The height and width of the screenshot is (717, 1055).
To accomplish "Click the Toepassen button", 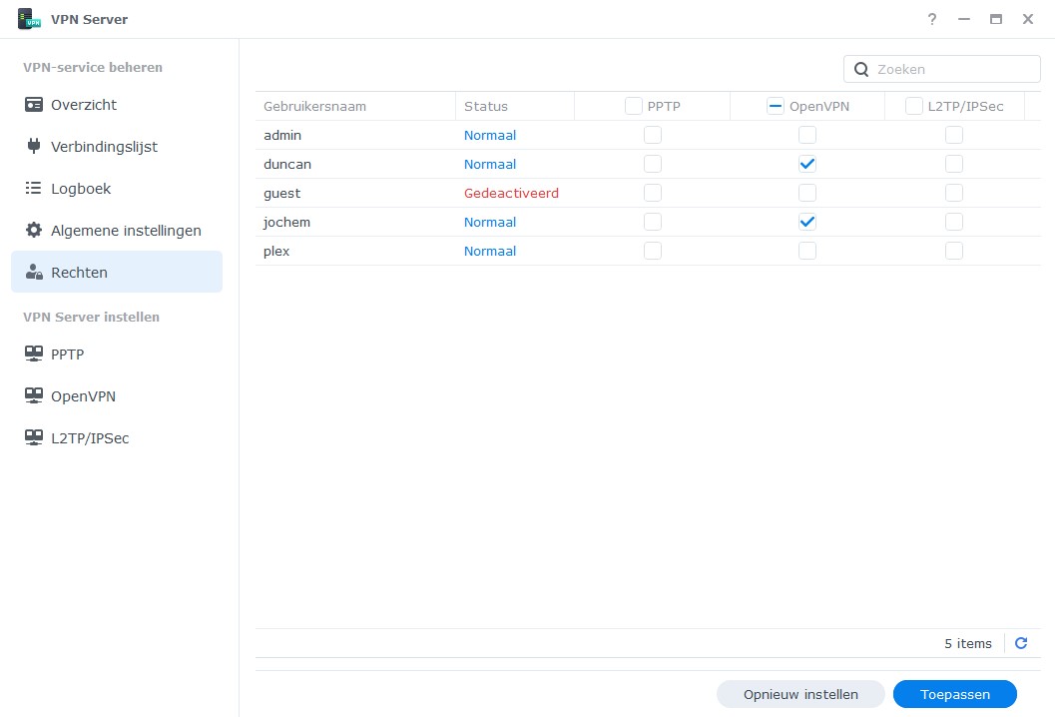I will point(955,694).
